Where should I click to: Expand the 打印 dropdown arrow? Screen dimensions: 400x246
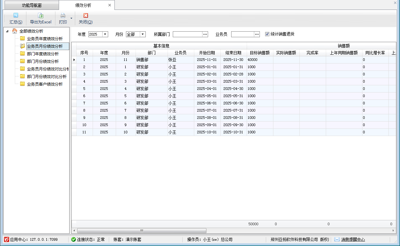click(71, 18)
